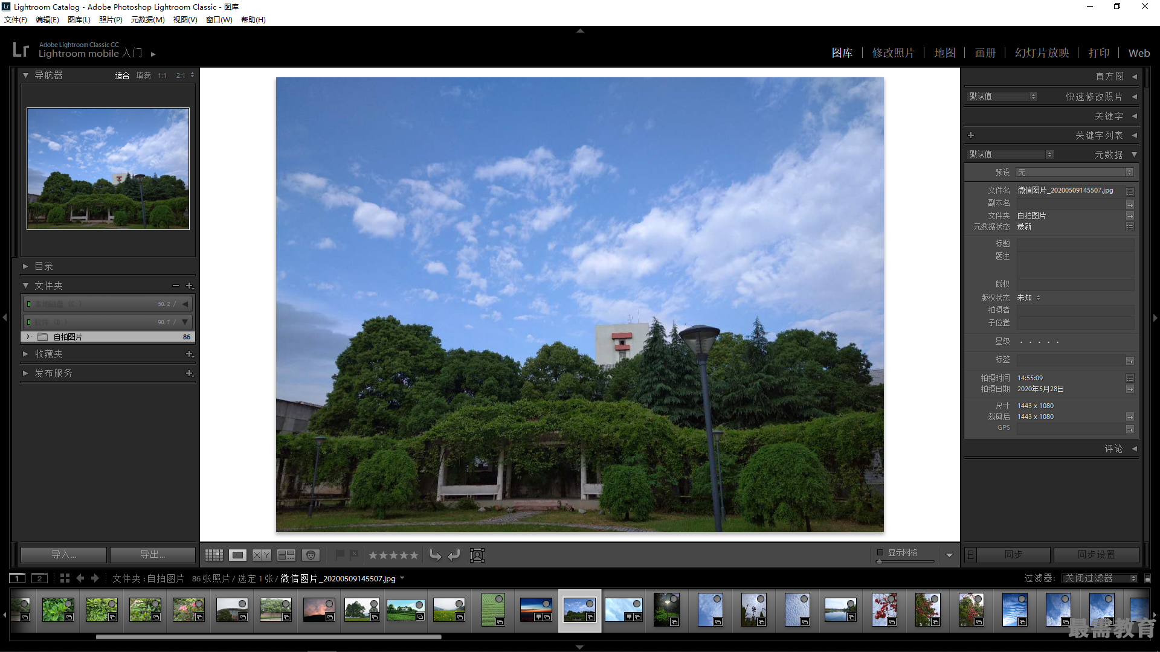Hide the left panel group arrow
The width and height of the screenshot is (1160, 652).
(x=4, y=318)
